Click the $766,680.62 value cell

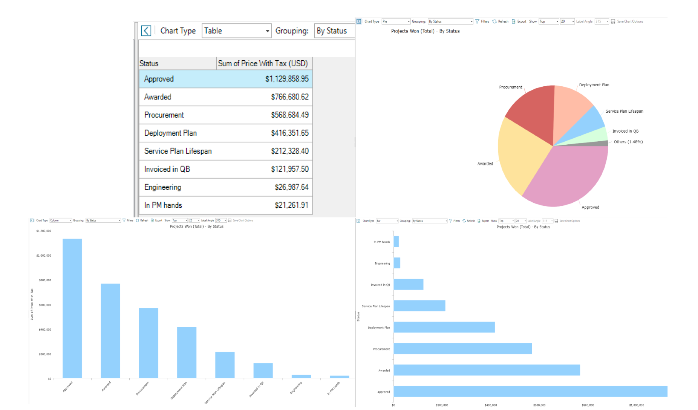pyautogui.click(x=290, y=97)
